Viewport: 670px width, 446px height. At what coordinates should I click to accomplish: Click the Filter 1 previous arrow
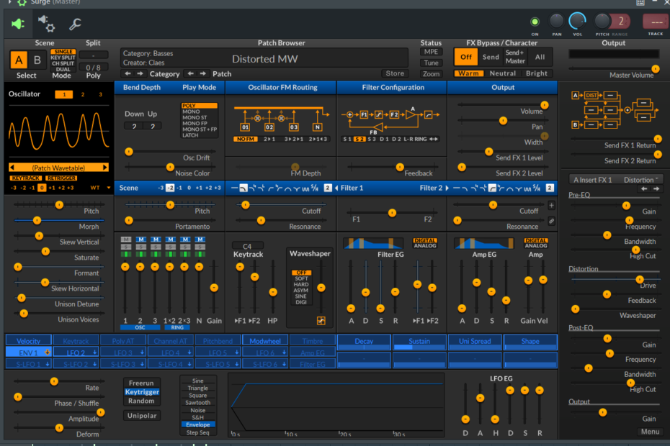pyautogui.click(x=336, y=188)
